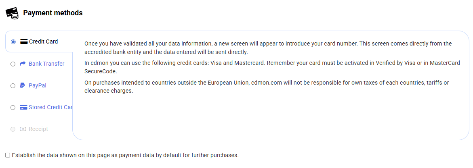The image size is (473, 168).
Task: Open the Credit Card tab label
Action: (x=44, y=41)
